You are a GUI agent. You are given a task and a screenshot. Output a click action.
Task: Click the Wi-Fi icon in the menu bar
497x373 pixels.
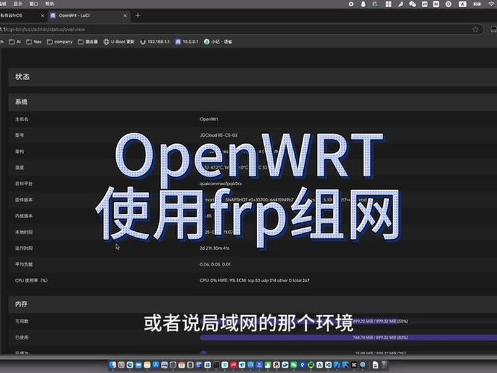[x=491, y=4]
